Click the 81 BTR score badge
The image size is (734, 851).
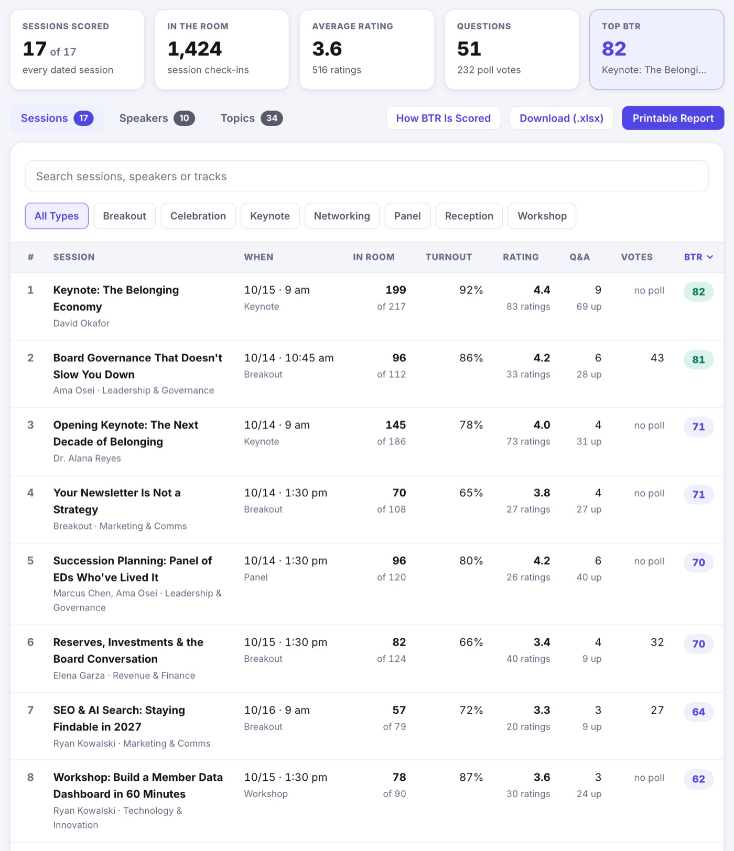[698, 359]
